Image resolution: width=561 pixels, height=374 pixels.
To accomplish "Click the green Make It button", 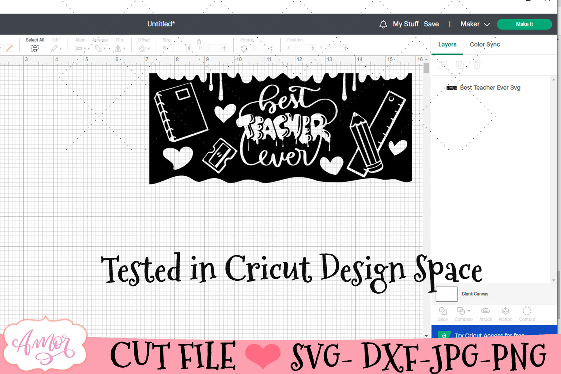I will click(524, 24).
